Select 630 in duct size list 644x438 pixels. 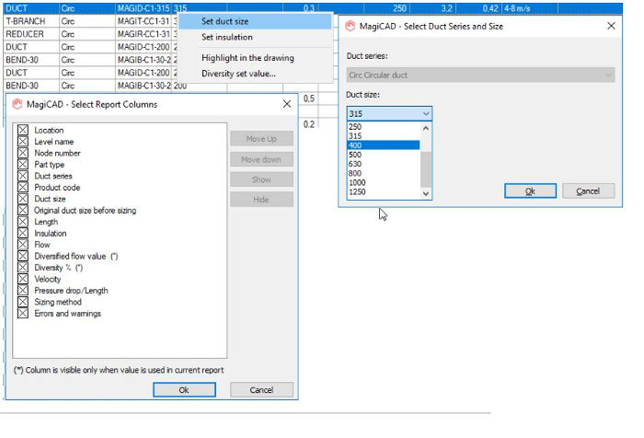tap(384, 164)
